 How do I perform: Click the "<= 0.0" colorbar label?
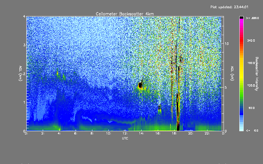click(252, 130)
